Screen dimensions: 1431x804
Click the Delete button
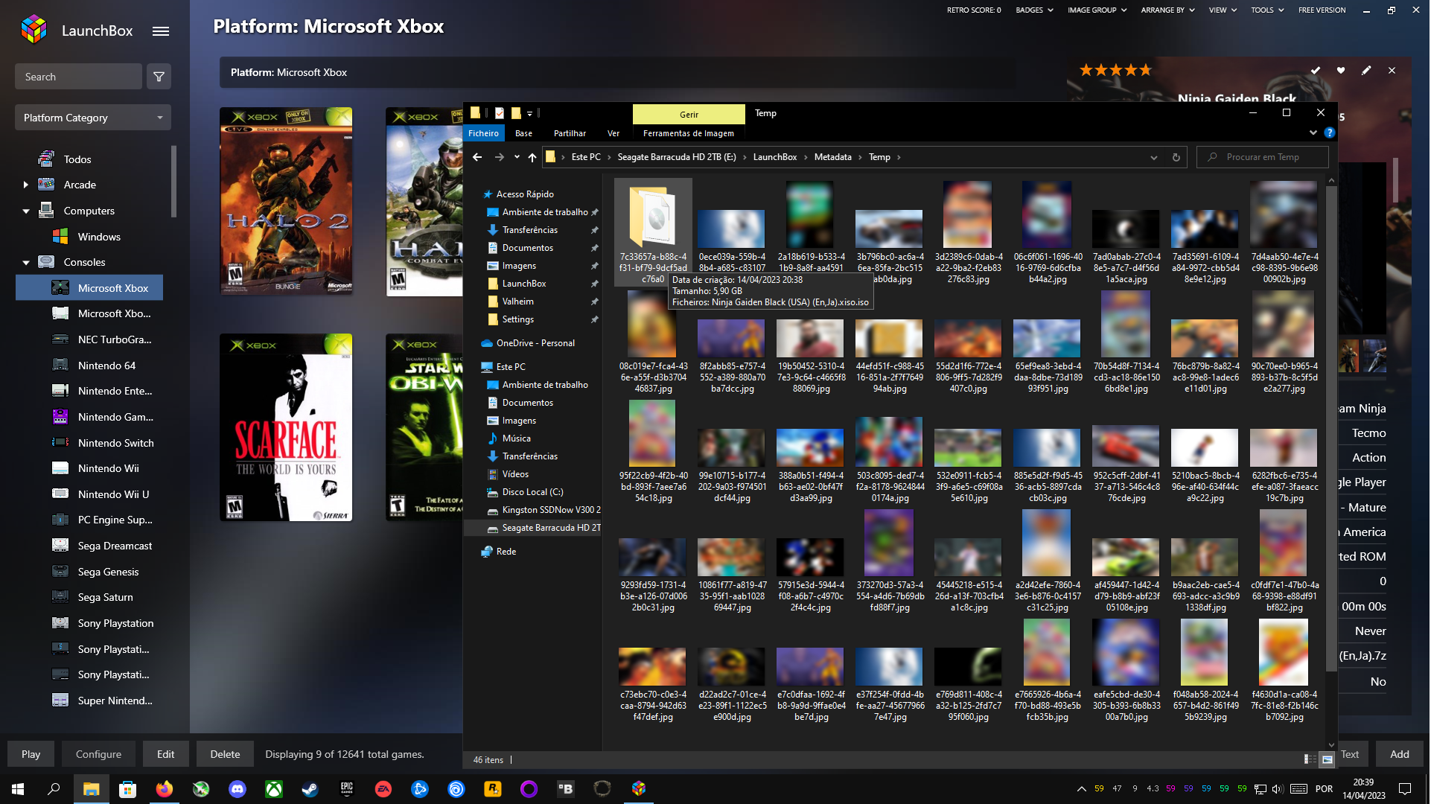tap(225, 754)
